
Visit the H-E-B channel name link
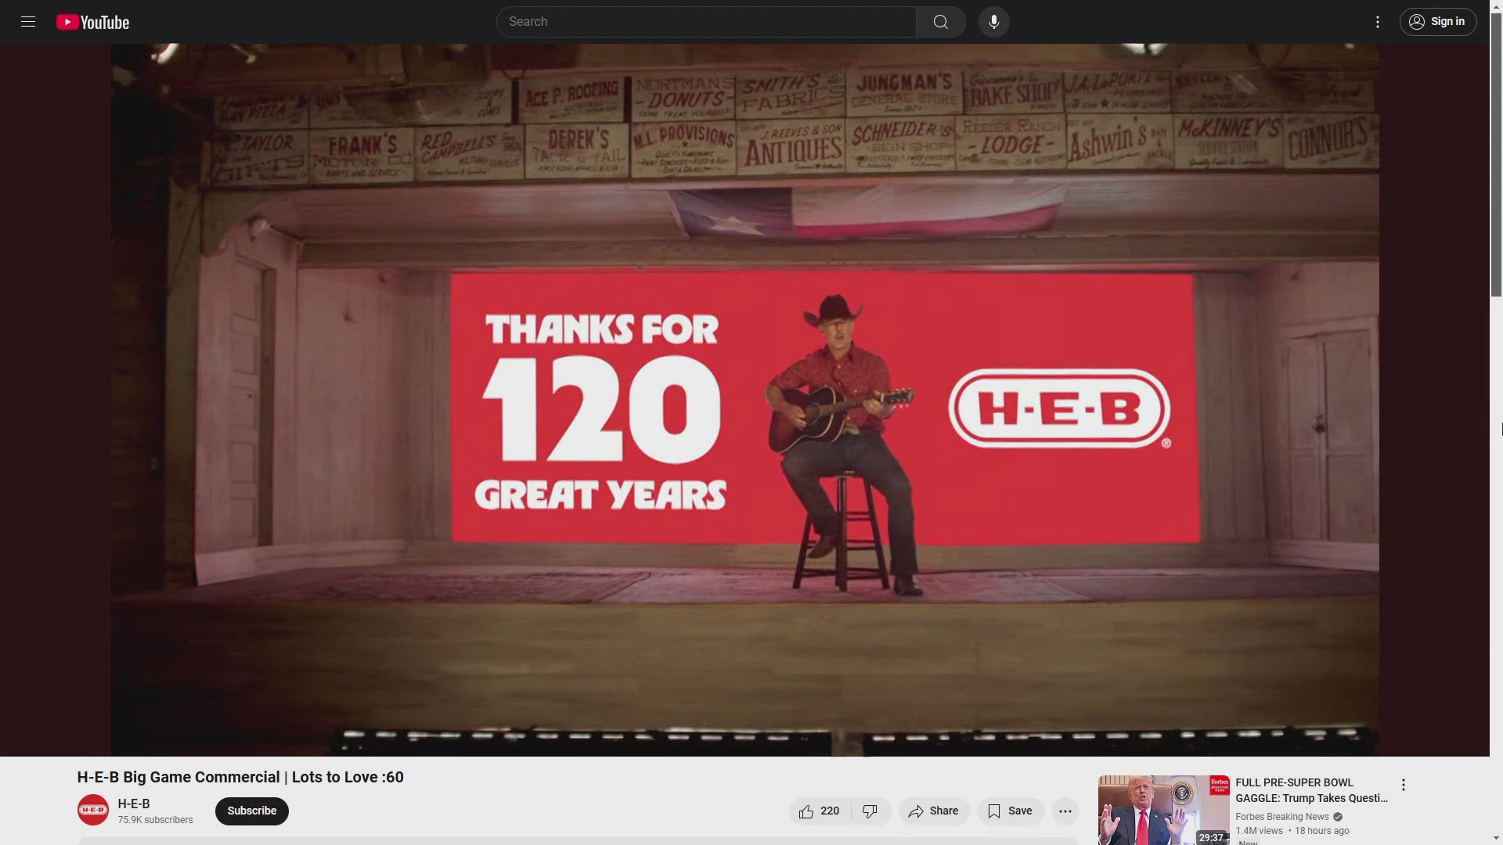click(x=134, y=804)
